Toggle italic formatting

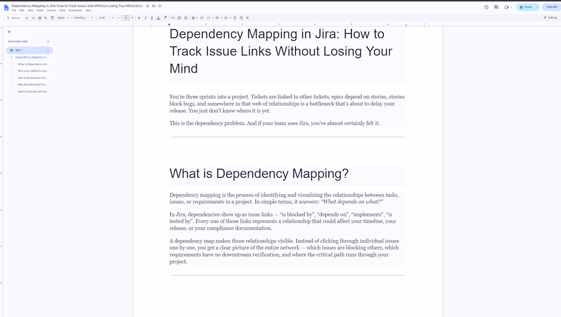(x=146, y=18)
